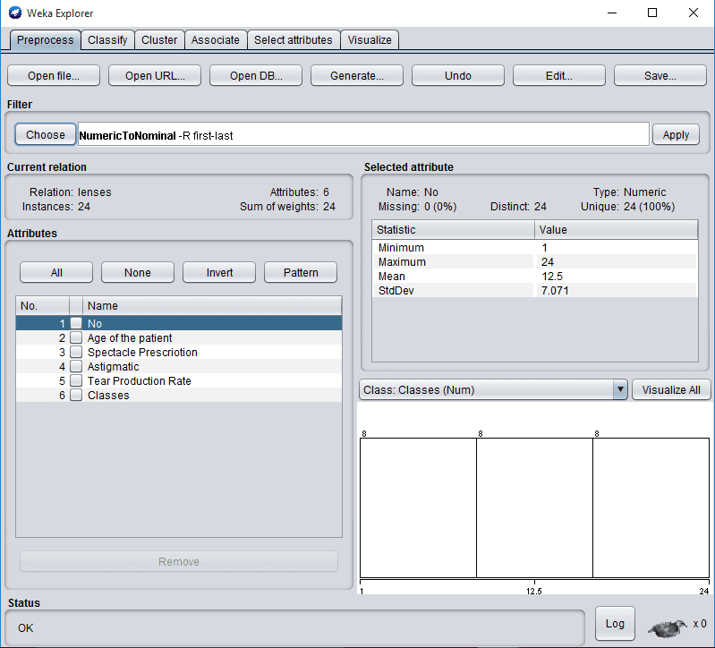Click the All attributes button
This screenshot has width=715, height=648.
(x=56, y=273)
